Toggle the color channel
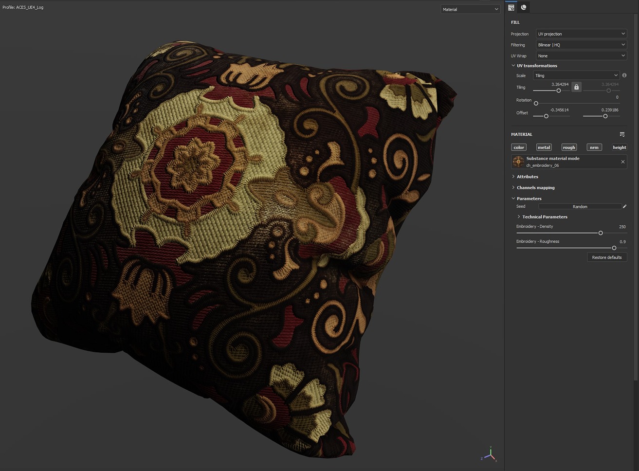This screenshot has height=471, width=639. pyautogui.click(x=519, y=147)
